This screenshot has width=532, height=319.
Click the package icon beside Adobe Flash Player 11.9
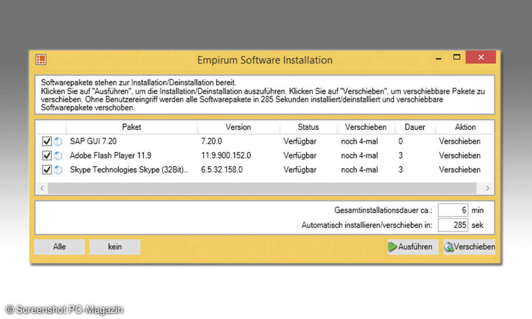tap(59, 156)
